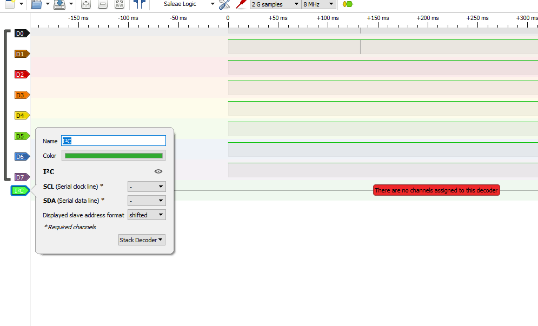Click the channel group bracket handle
The image size is (538, 326).
pos(6,105)
